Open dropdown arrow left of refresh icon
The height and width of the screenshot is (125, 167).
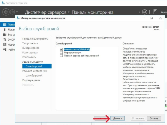(x=139, y=12)
